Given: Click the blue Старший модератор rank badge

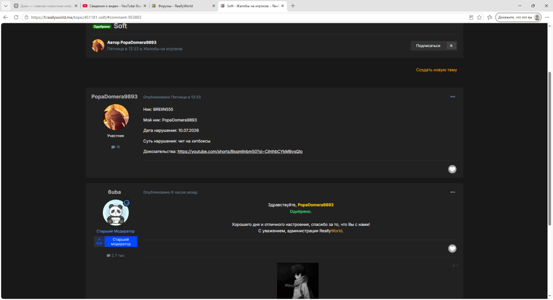Looking at the screenshot, I should 116,241.
